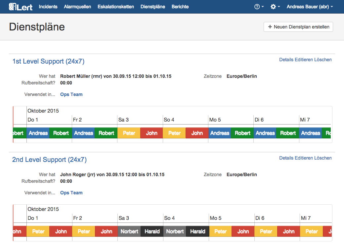Click Löschen on 1st Level Support
Viewport: 344px width, 248px height.
point(322,60)
